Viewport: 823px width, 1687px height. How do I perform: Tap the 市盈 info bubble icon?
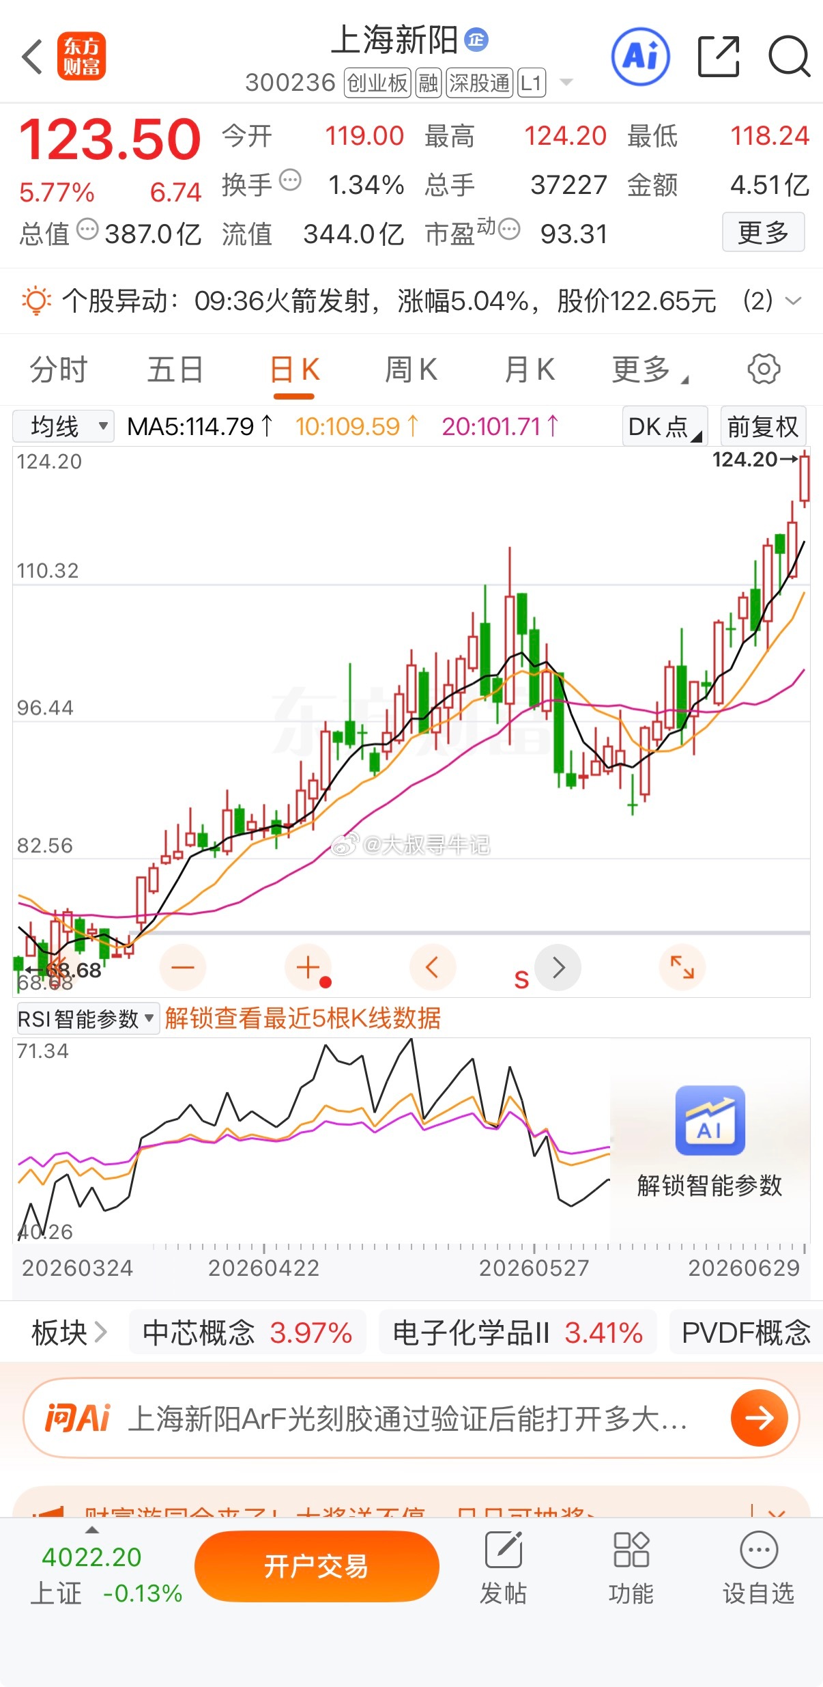(509, 229)
